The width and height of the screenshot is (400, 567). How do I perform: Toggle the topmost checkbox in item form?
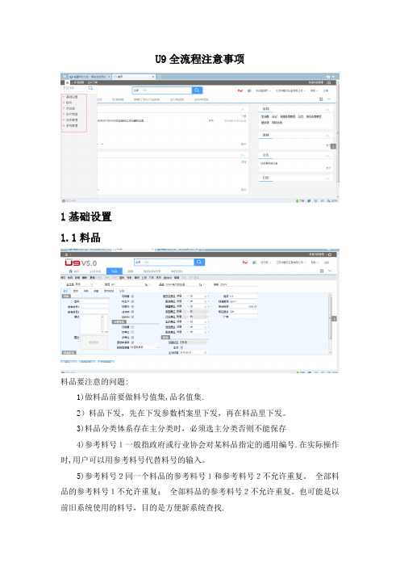coord(132,296)
